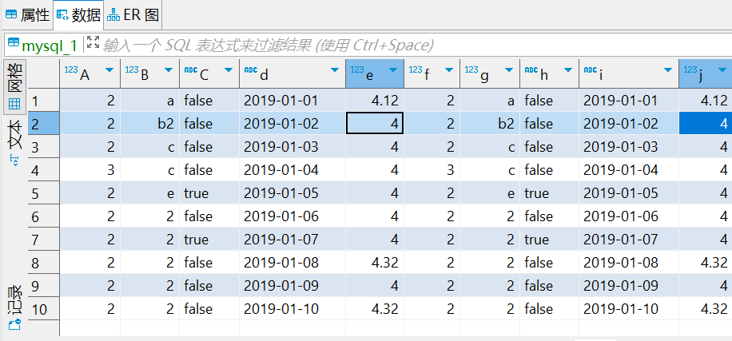Open the ER 图 tab

coord(133,14)
